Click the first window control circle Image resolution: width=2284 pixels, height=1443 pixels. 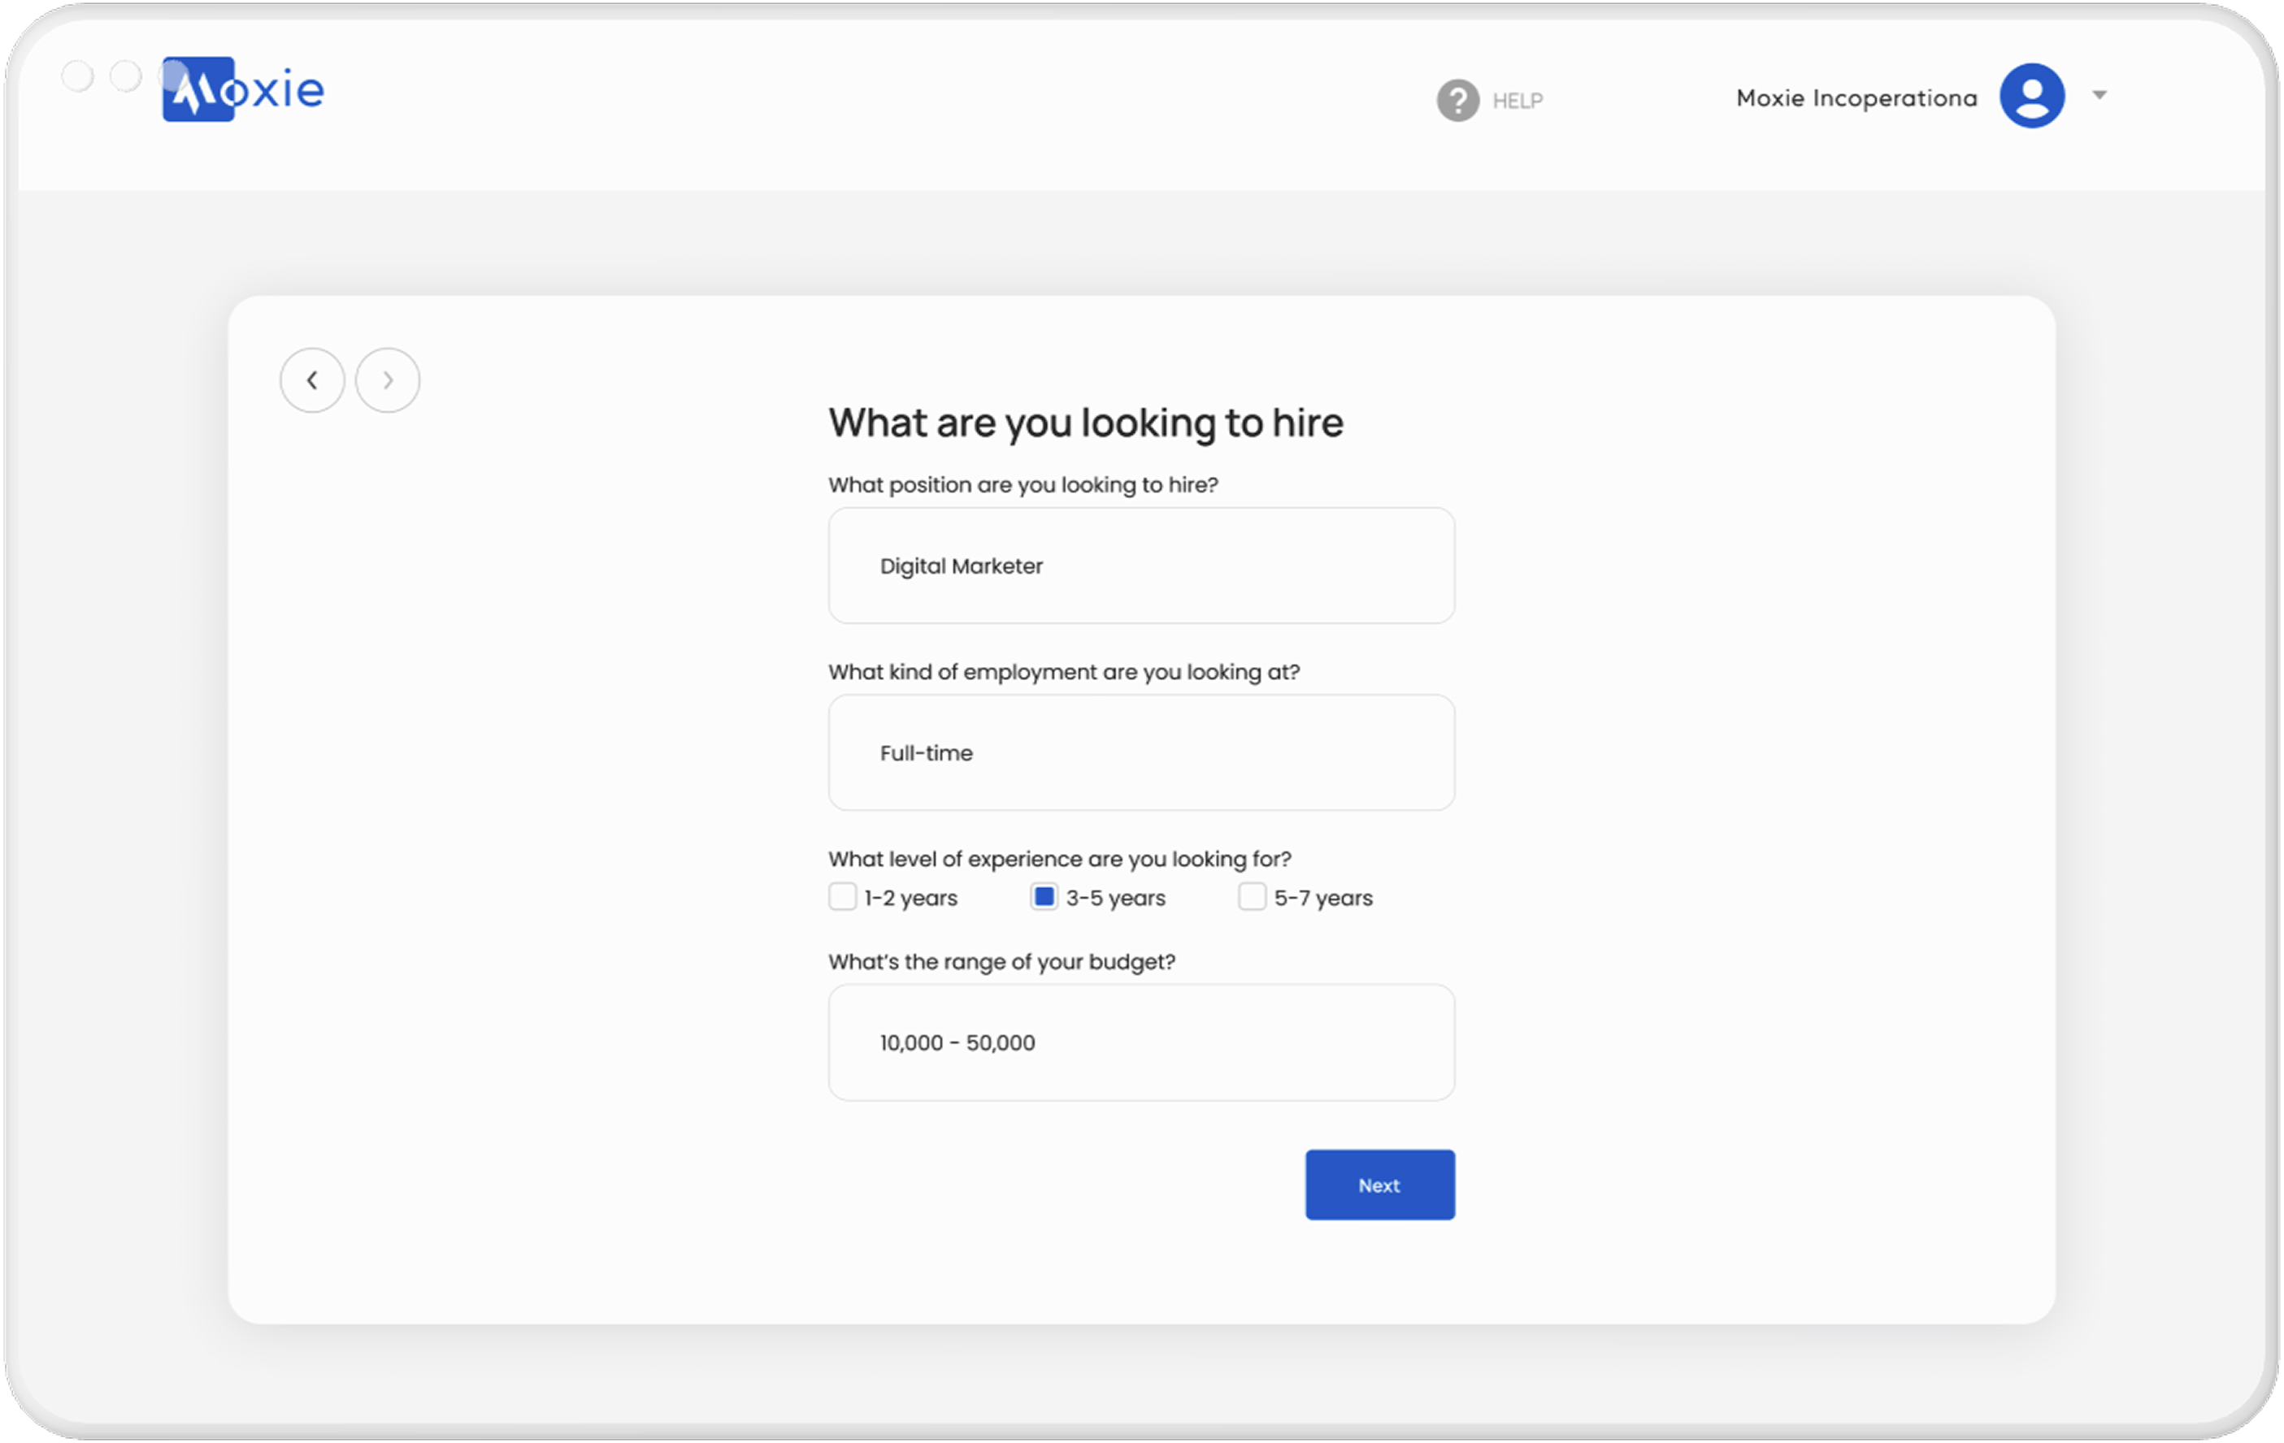pyautogui.click(x=78, y=76)
